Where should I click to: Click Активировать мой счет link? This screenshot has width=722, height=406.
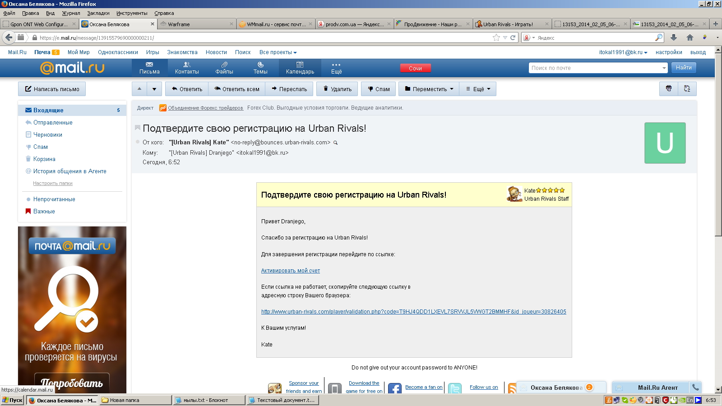291,271
